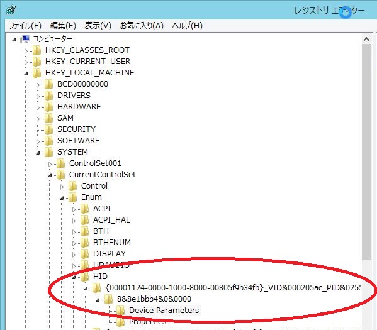The height and width of the screenshot is (330, 377).
Task: Click SYSTEM folder icon
Action: click(49, 151)
